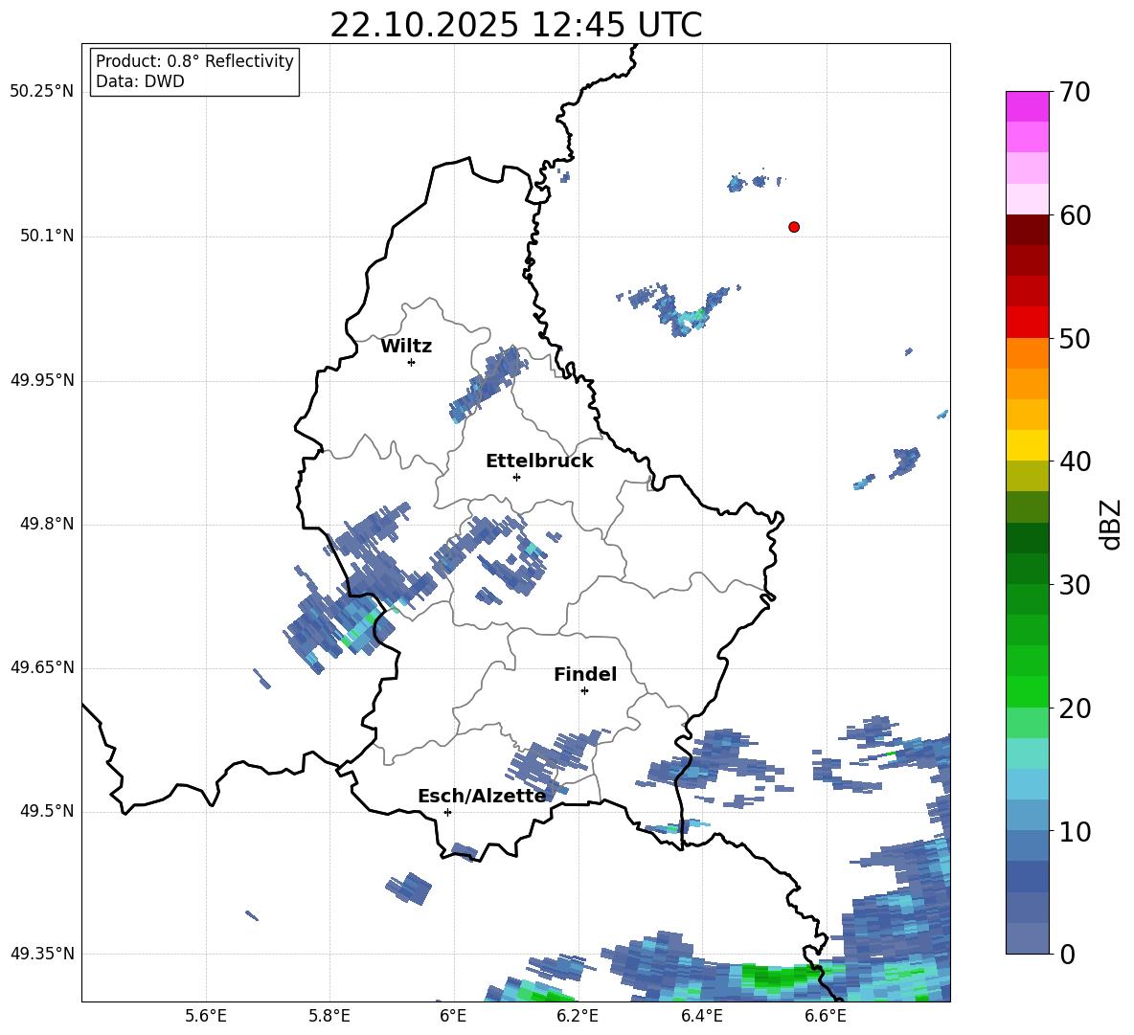The image size is (1134, 1035).
Task: Click the 5.6°E longitude label
Action: pyautogui.click(x=206, y=1016)
